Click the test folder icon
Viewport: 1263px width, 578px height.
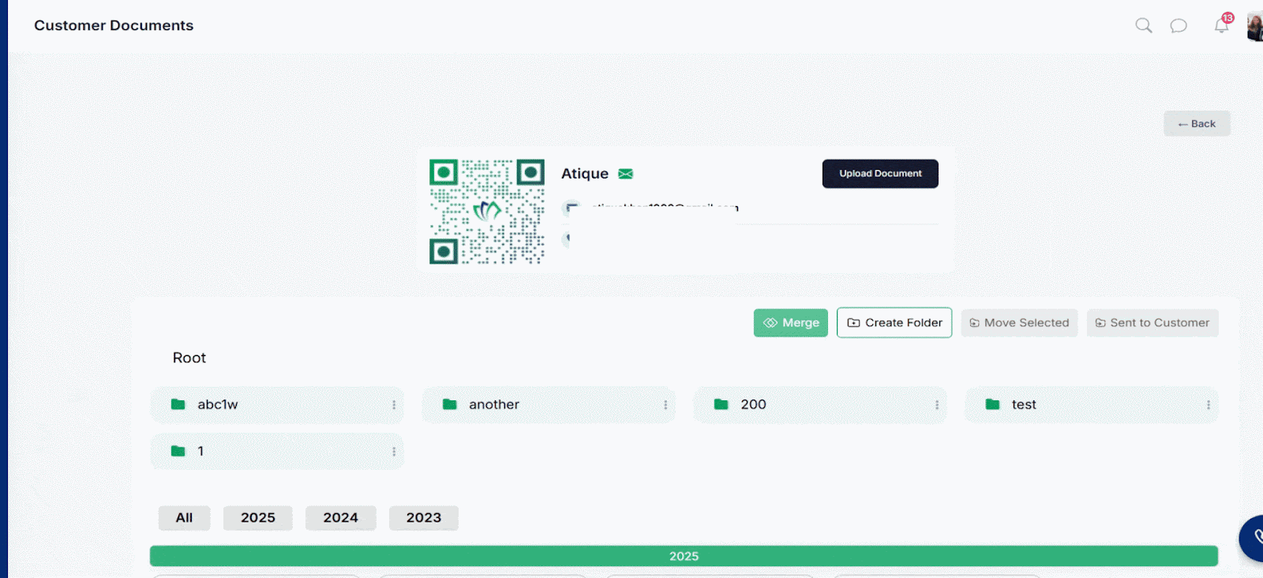pos(993,404)
